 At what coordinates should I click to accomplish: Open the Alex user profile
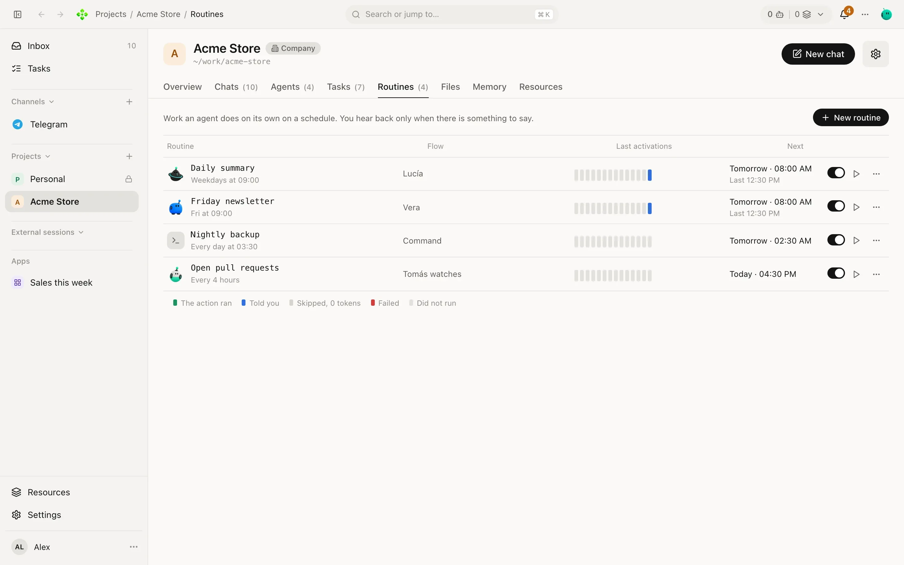pos(31,547)
